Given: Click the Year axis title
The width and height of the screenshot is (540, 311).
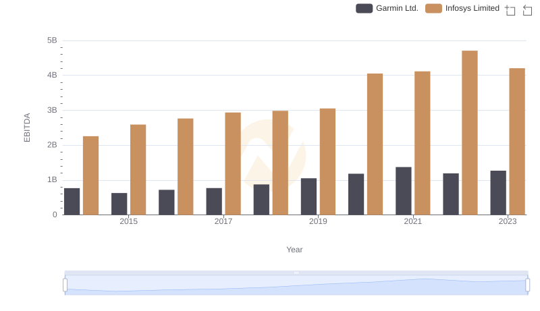Looking at the screenshot, I should point(294,250).
